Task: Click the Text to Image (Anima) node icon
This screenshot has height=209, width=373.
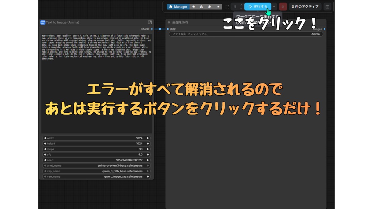Action: 43,22
